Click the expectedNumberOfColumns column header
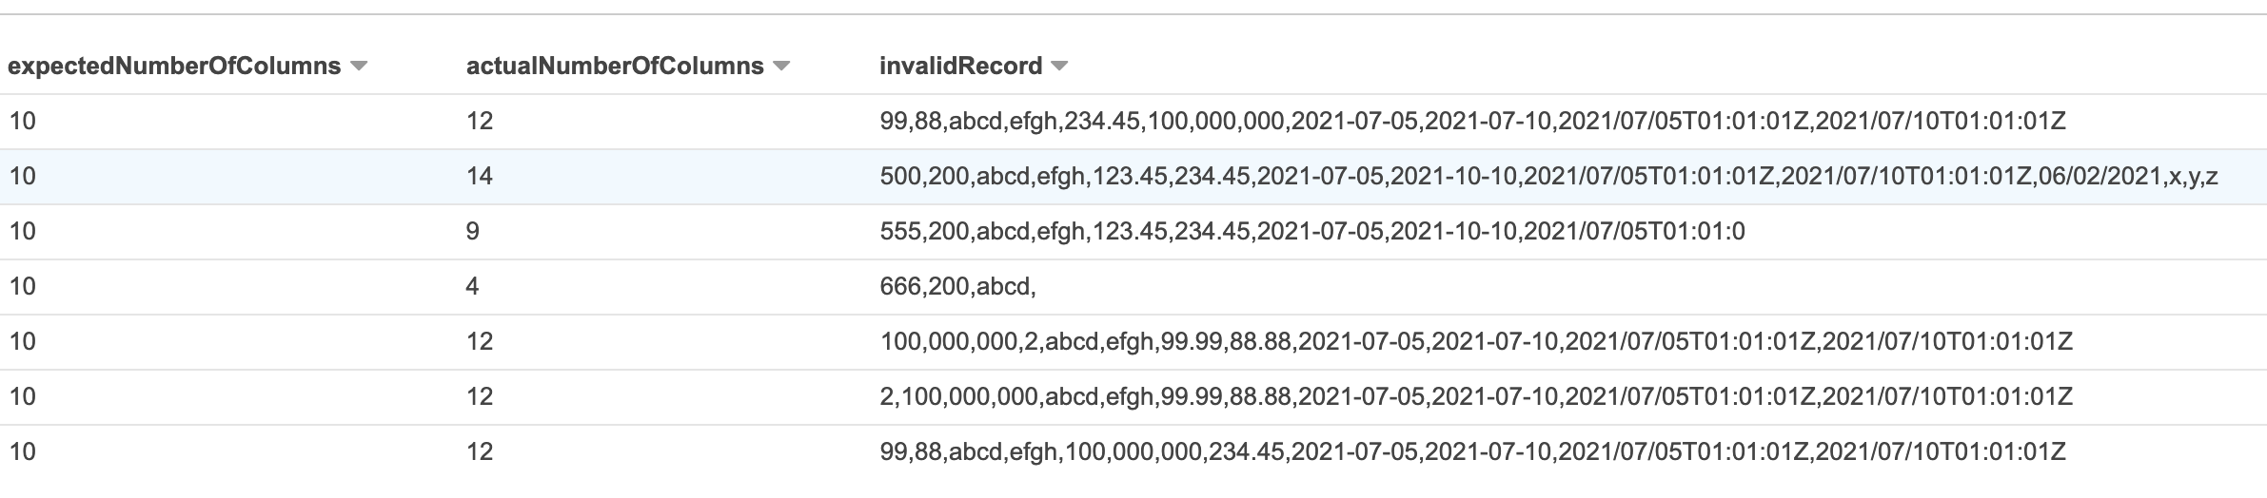This screenshot has height=498, width=2267. coord(174,67)
